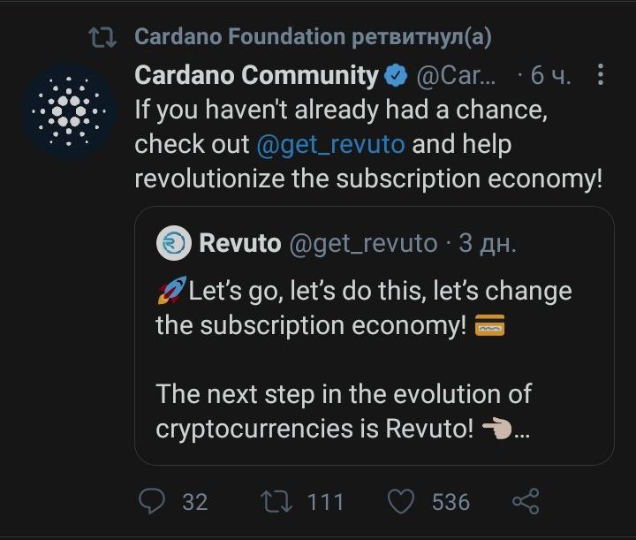This screenshot has width=636, height=540.
Task: Click the Revuto account name
Action: click(240, 243)
